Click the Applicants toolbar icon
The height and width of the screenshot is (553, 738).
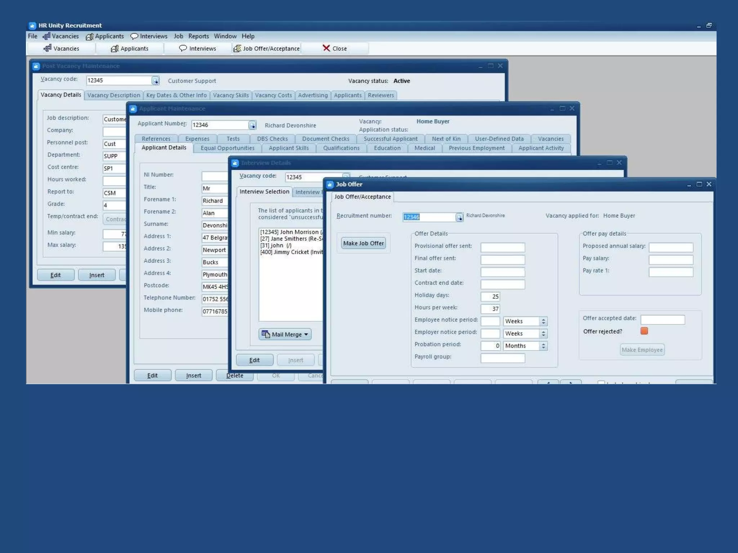click(115, 48)
